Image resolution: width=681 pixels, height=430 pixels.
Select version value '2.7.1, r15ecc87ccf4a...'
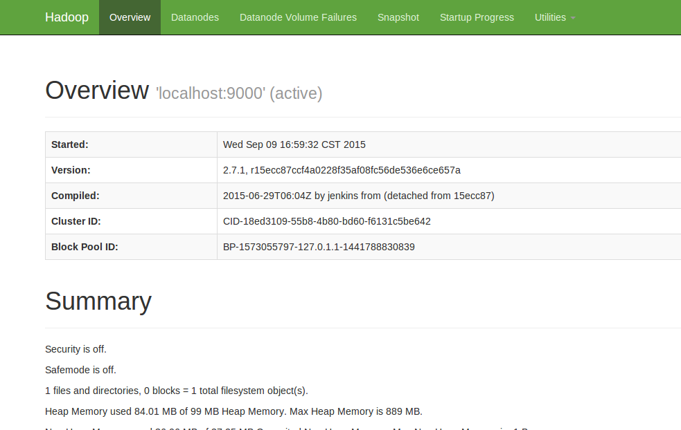click(x=342, y=170)
